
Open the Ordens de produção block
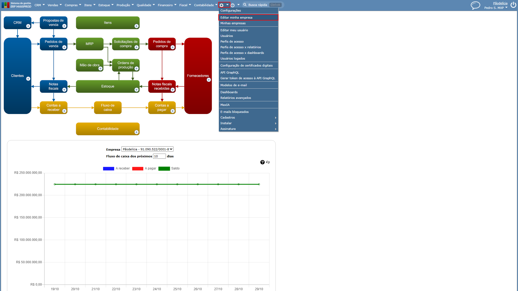126,65
